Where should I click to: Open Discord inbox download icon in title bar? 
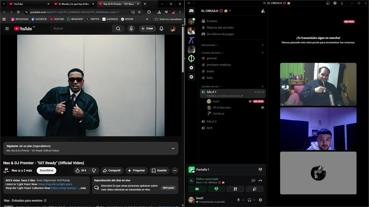pyautogui.click(x=342, y=3)
